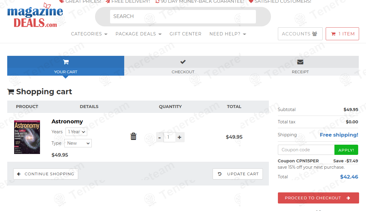
Task: Increase quantity with the plus button
Action: [x=180, y=137]
